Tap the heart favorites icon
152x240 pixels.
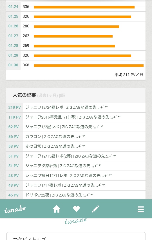76,209
